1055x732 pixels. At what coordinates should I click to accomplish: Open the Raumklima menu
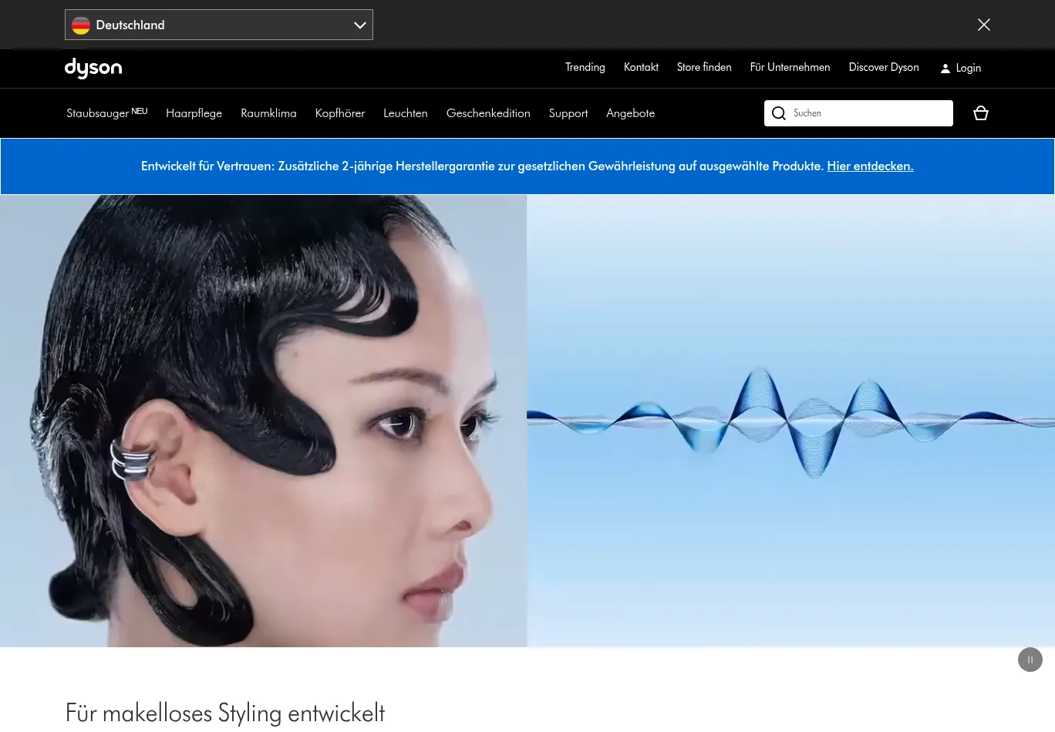click(x=268, y=113)
